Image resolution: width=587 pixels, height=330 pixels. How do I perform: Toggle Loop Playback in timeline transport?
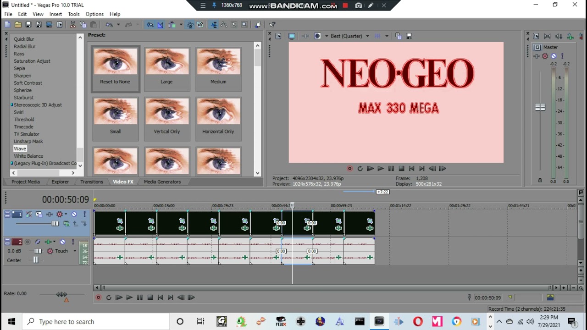(x=109, y=297)
